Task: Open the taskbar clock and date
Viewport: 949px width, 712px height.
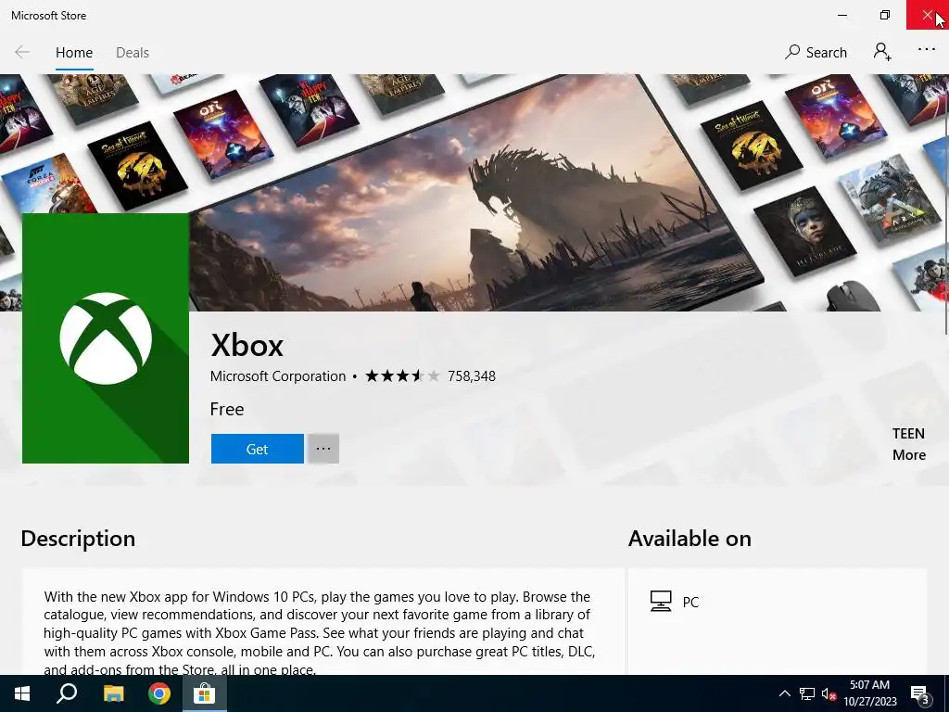Action: tap(869, 693)
